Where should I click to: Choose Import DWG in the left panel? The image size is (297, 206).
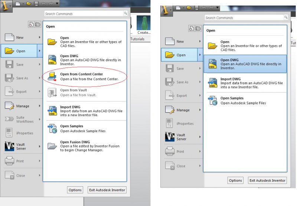[x=85, y=111]
